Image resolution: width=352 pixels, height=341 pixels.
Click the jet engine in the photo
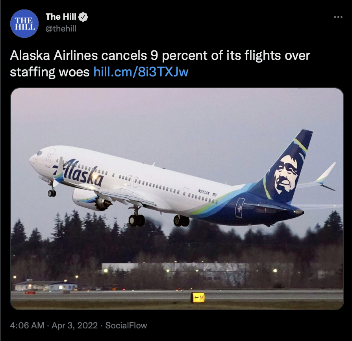(x=92, y=199)
